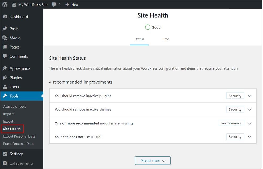Open the Posts menu item

14,29
